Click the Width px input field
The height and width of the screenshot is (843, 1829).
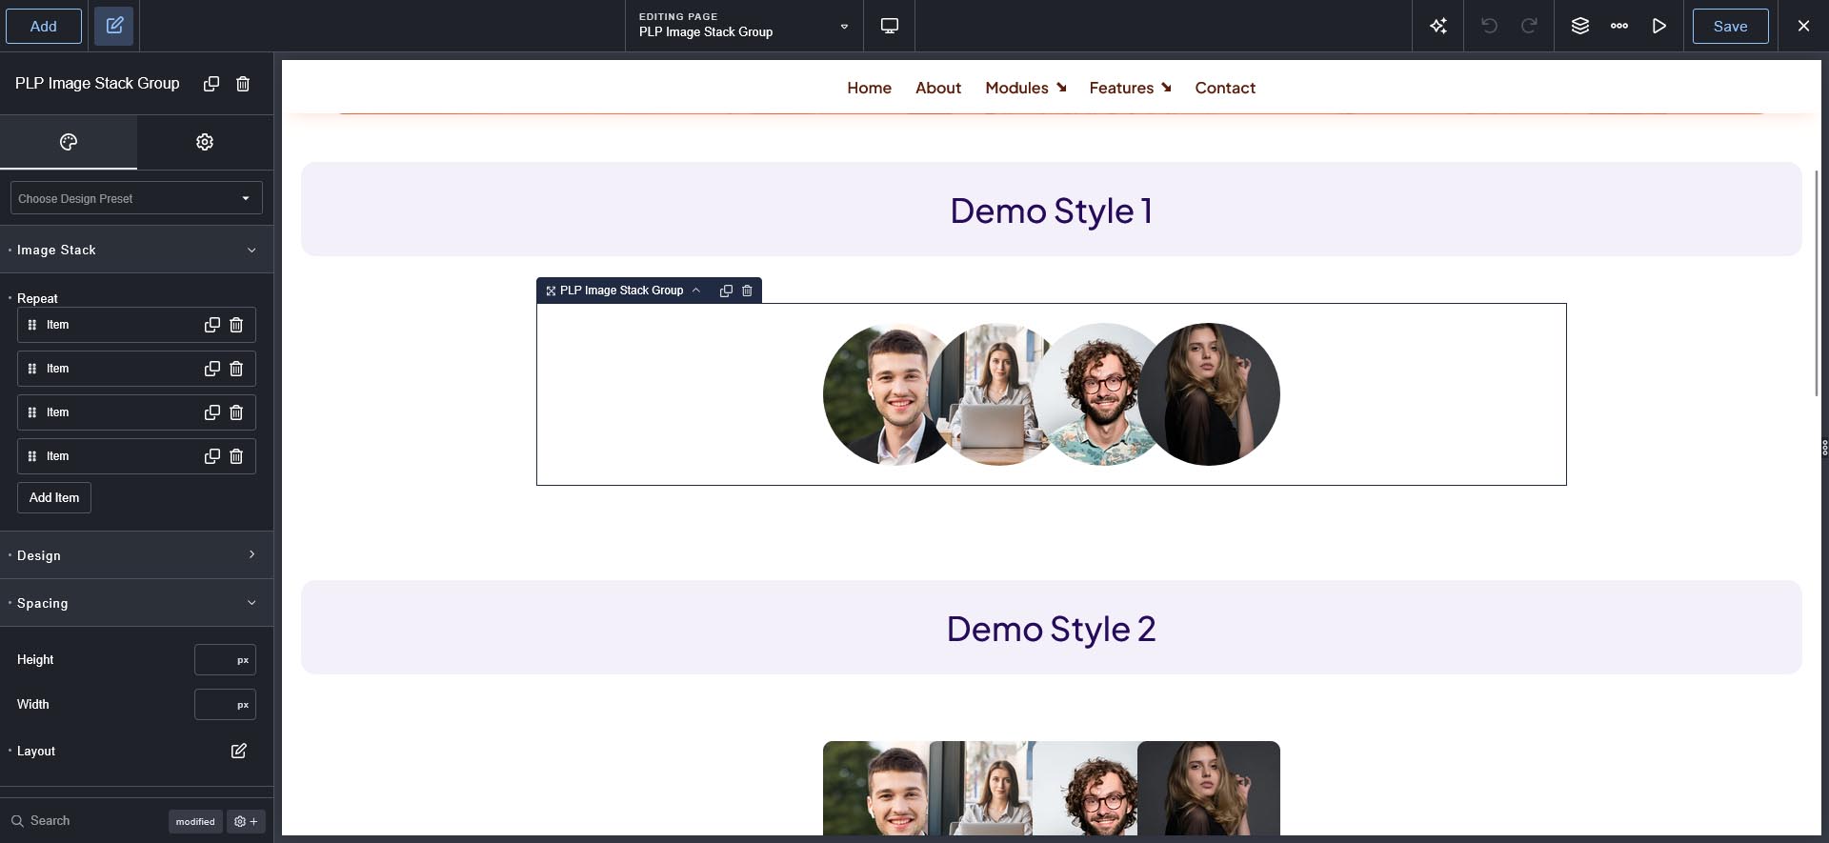225,704
